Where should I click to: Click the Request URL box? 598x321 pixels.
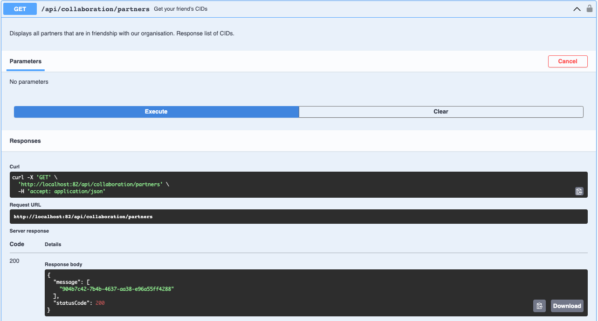[298, 217]
